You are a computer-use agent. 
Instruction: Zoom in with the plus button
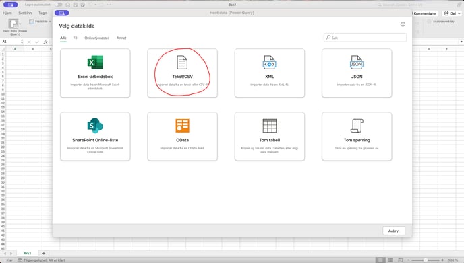click(x=442, y=260)
